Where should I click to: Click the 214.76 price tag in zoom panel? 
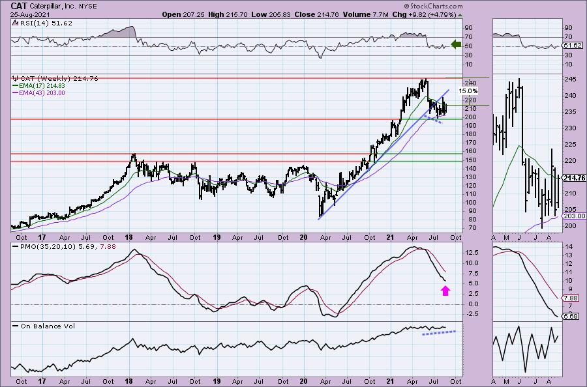[x=574, y=178]
